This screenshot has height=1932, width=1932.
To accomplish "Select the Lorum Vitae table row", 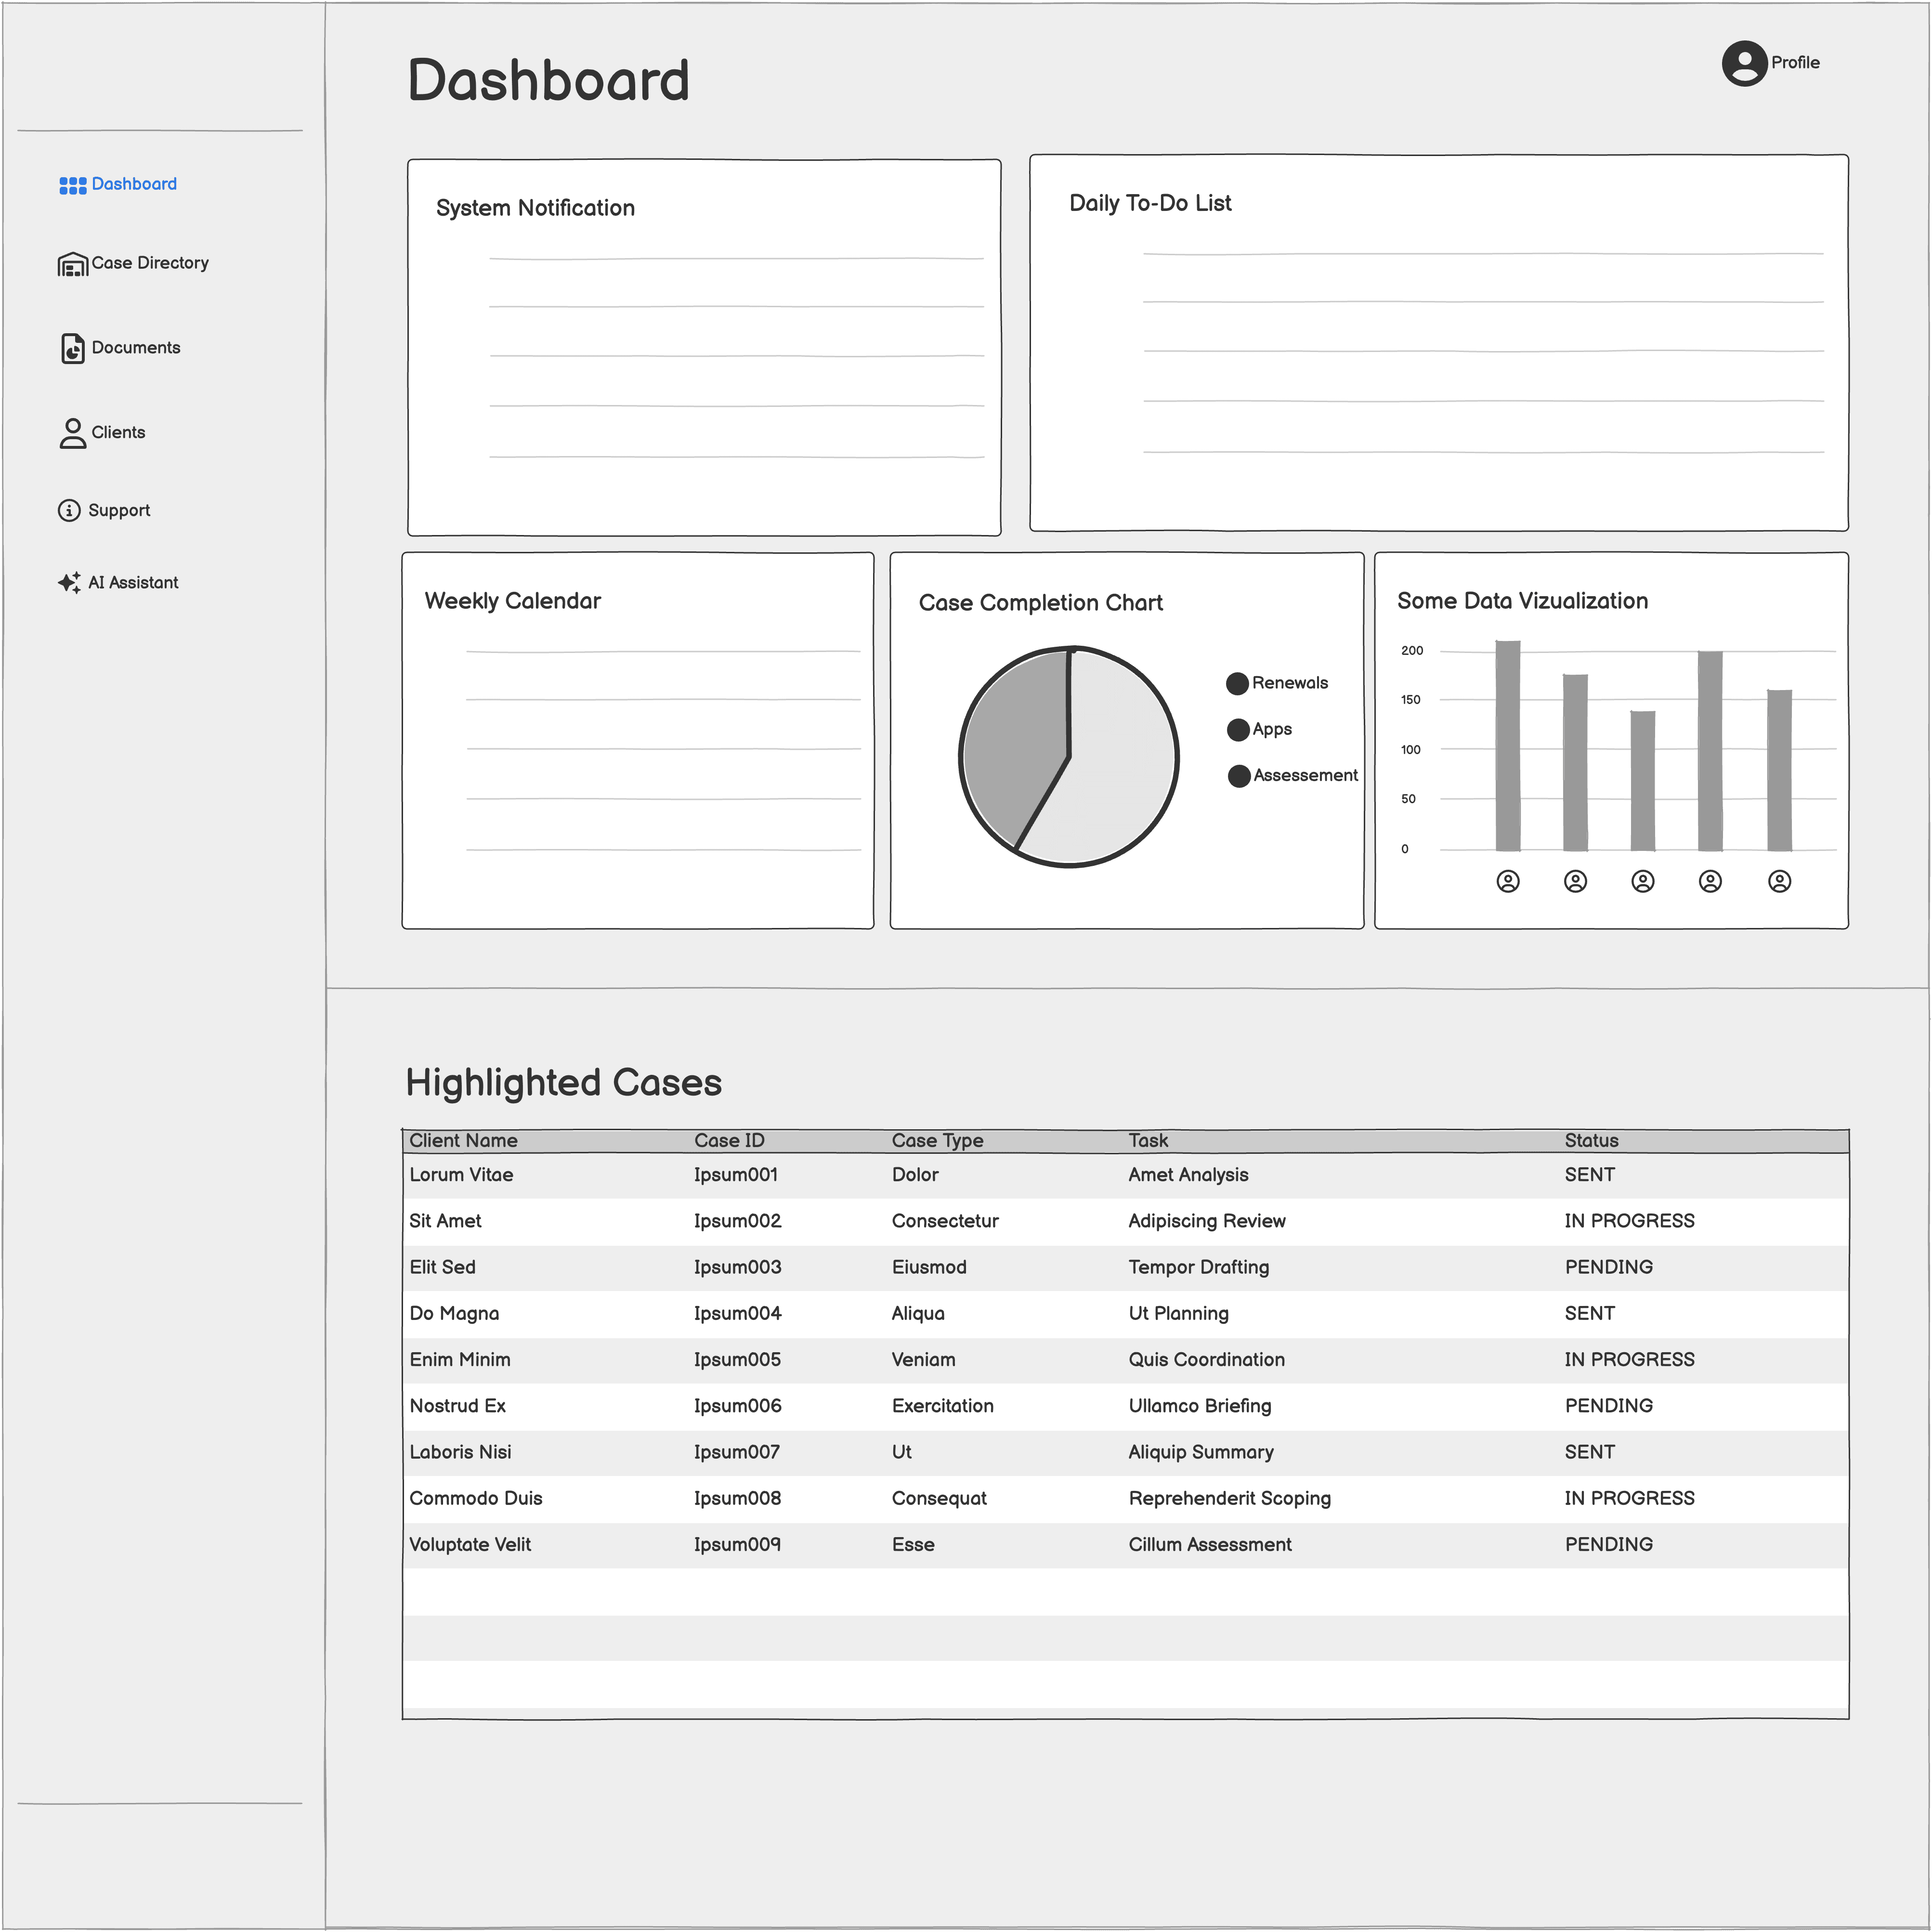I will [461, 1175].
